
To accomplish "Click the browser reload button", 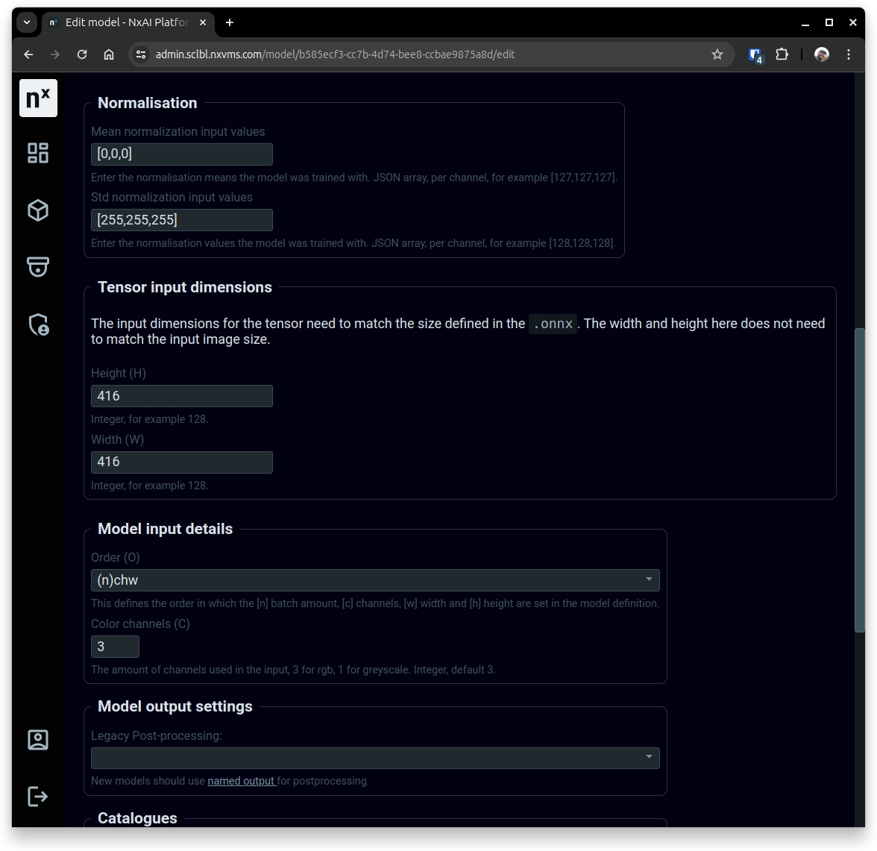I will (x=82, y=54).
